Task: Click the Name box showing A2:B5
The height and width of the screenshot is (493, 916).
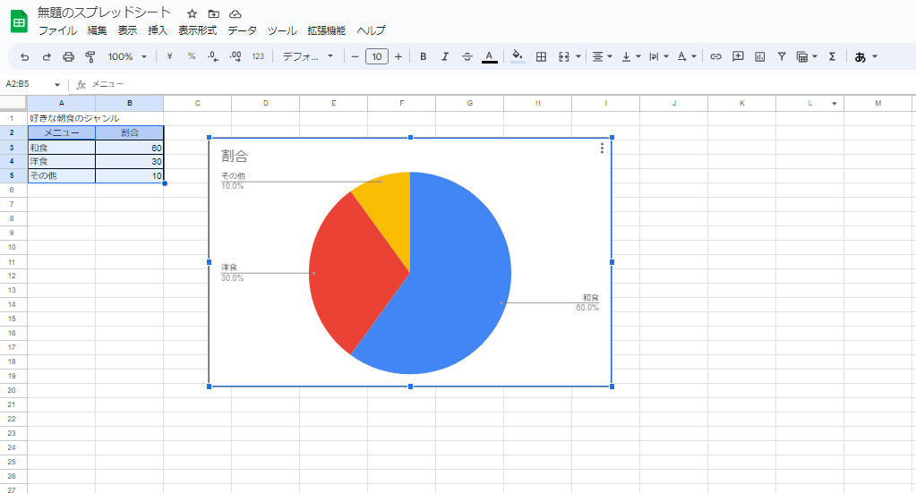Action: pyautogui.click(x=28, y=85)
